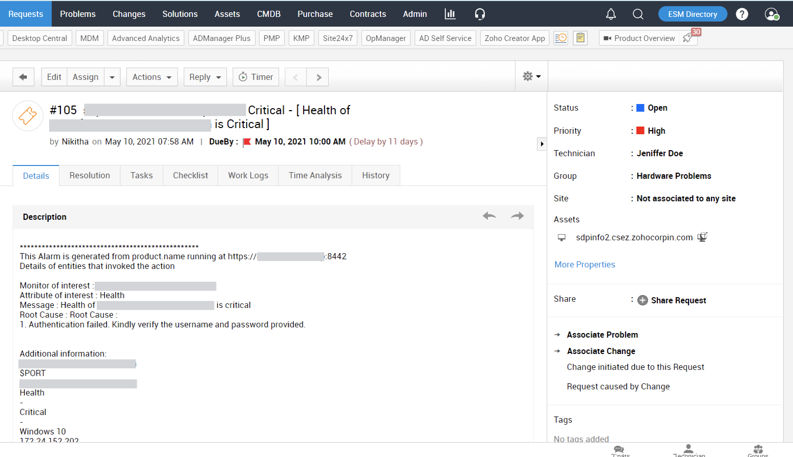
Task: Click the Edit button
Action: coord(54,77)
